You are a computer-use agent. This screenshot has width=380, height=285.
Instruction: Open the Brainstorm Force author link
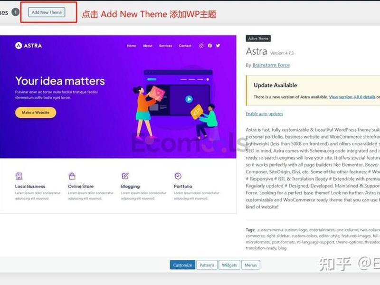(x=271, y=65)
